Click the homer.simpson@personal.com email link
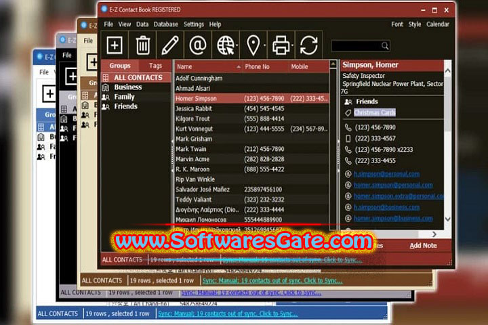The image size is (488, 325). click(x=393, y=186)
